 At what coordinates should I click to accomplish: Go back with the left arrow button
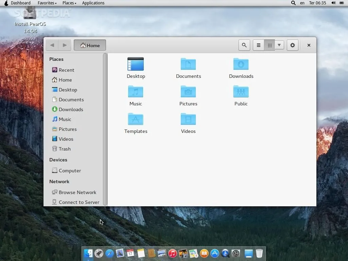(52, 45)
